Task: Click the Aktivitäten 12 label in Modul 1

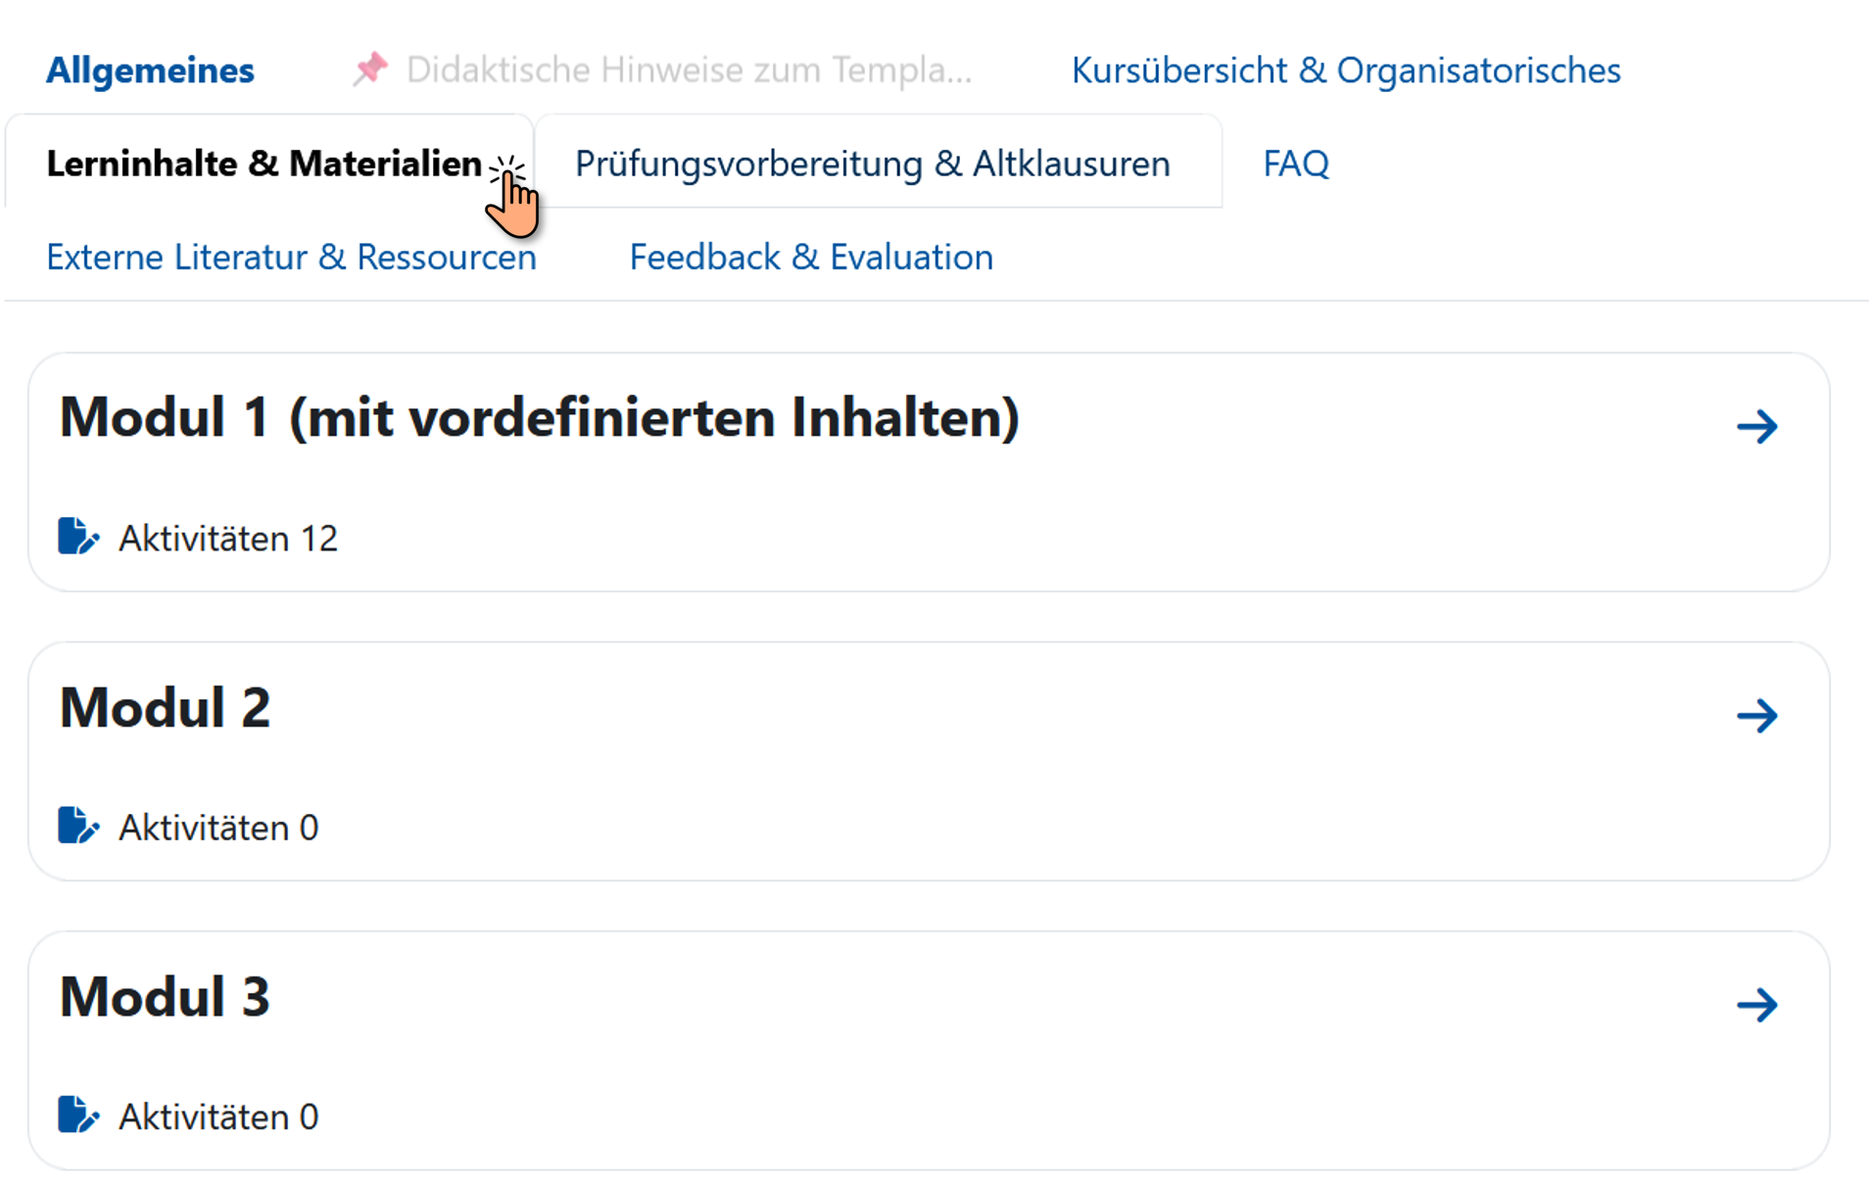Action: tap(227, 539)
